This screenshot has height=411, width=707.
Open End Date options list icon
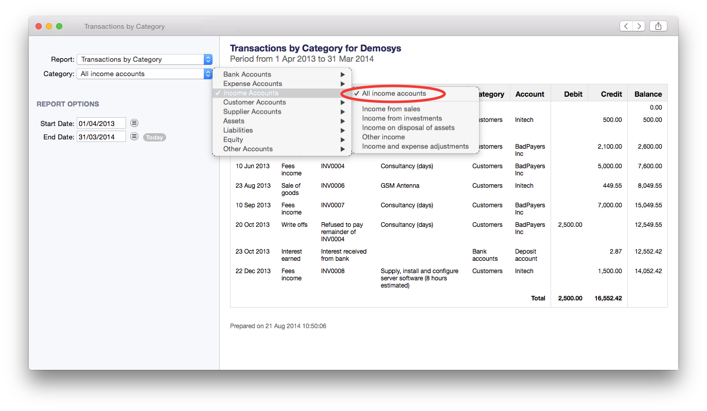coord(134,137)
